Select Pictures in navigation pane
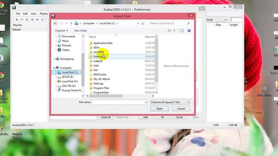 66,45
